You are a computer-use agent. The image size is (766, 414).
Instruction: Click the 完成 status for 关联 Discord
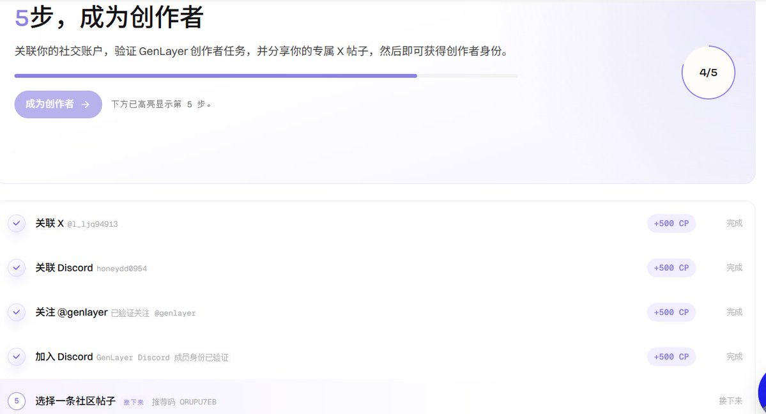(x=734, y=268)
